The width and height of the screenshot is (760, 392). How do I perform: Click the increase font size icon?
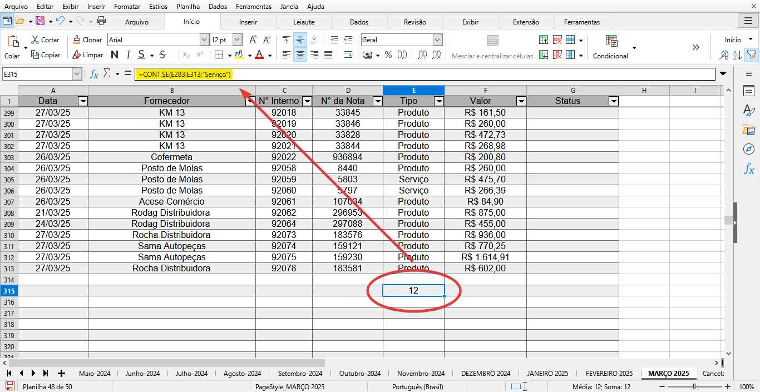click(x=253, y=40)
